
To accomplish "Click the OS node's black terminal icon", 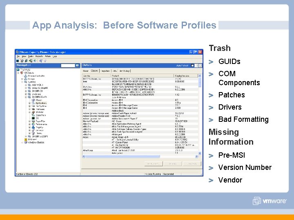I will (33, 118).
